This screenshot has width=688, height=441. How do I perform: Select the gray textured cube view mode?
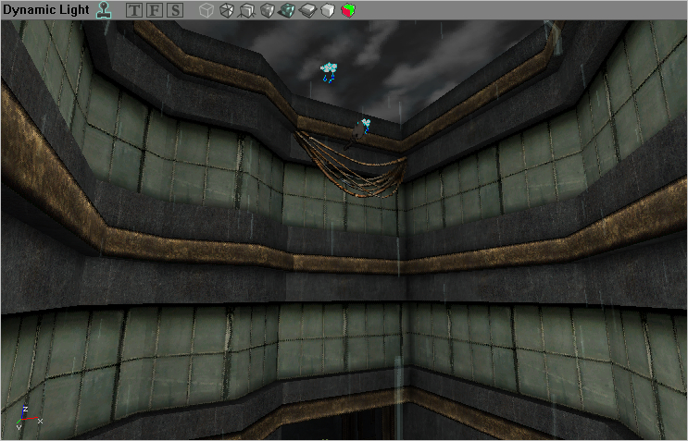click(268, 10)
